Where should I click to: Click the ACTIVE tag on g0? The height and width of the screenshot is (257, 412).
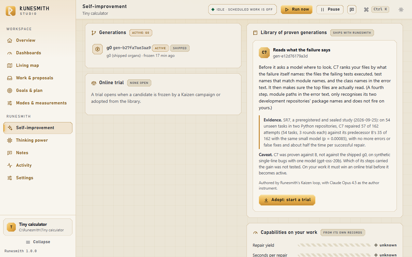click(x=160, y=48)
